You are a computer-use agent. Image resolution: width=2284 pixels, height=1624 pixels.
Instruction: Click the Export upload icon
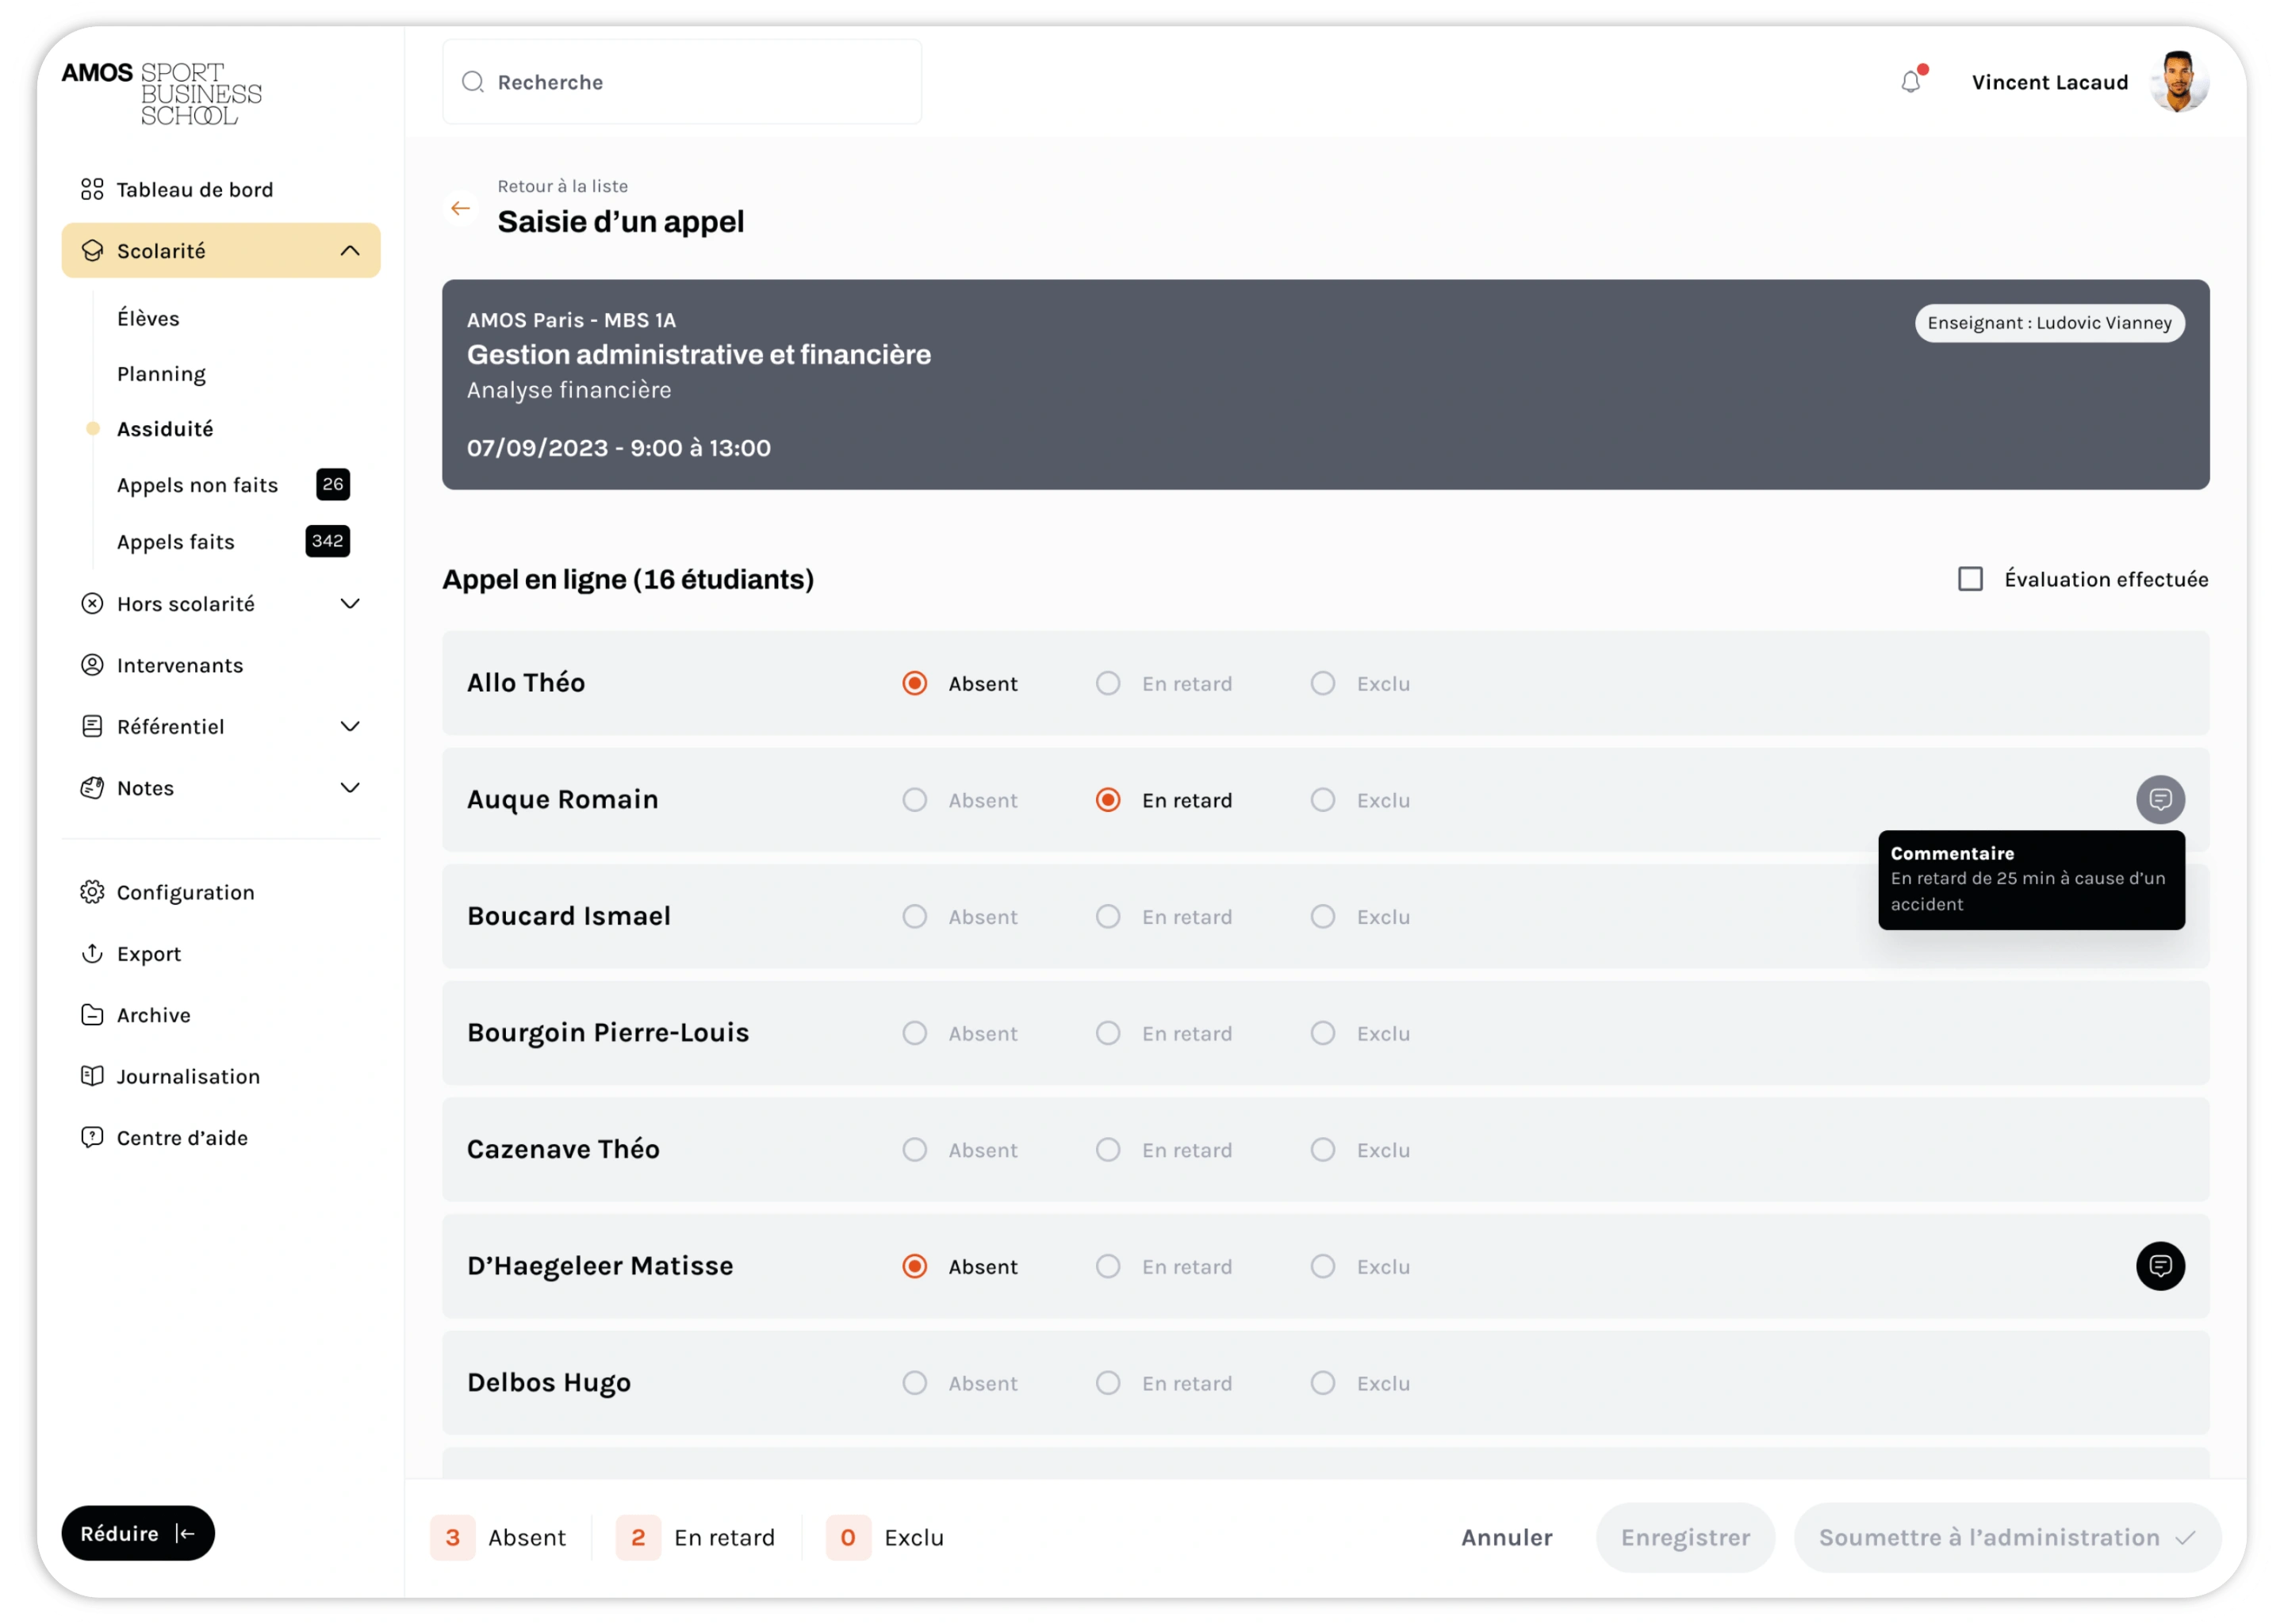92,953
